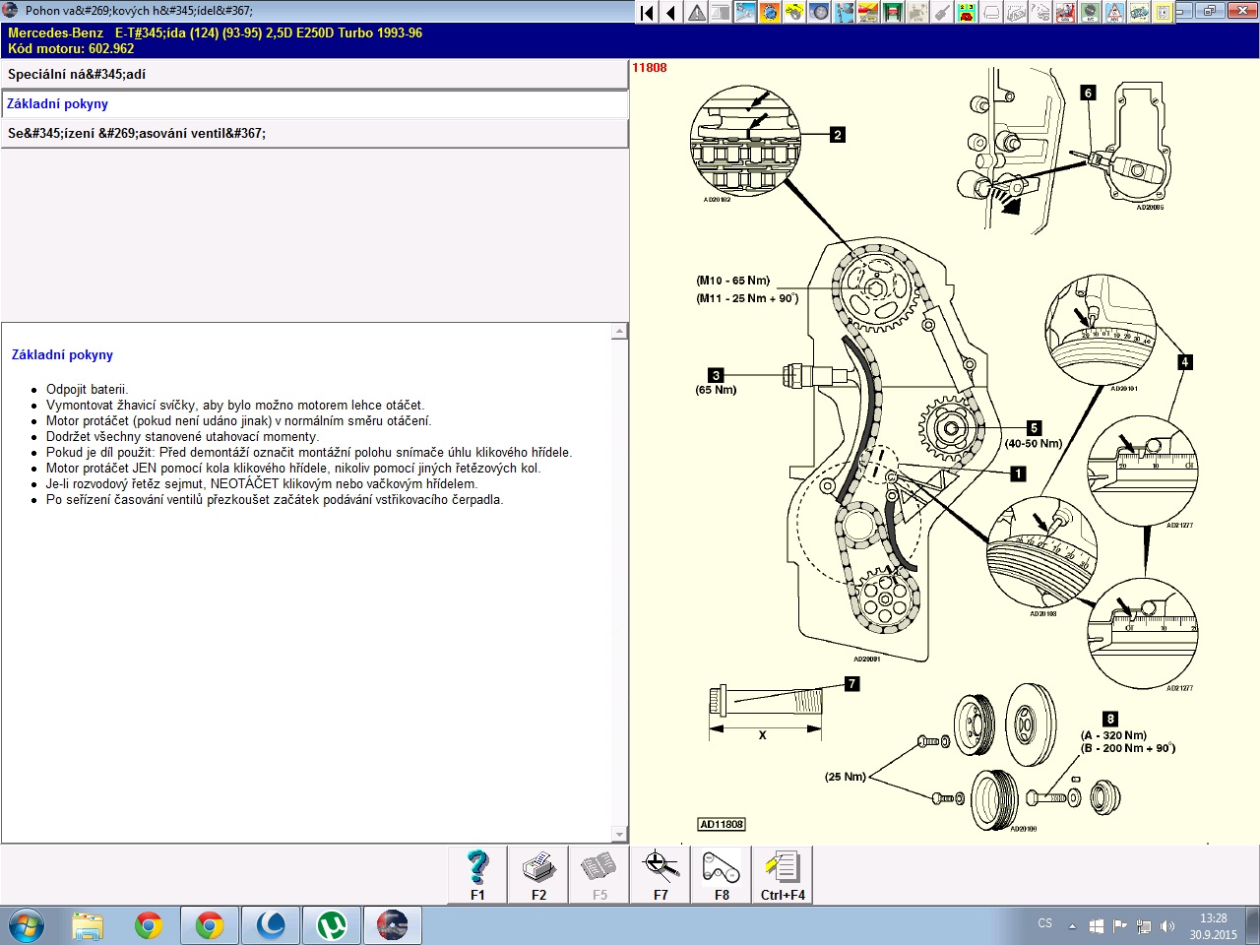Open uTorrent from the taskbar
The height and width of the screenshot is (945, 1260).
pos(332,925)
